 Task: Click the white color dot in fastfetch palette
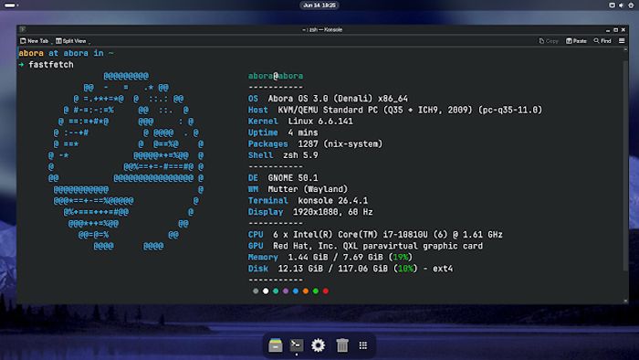pos(266,291)
